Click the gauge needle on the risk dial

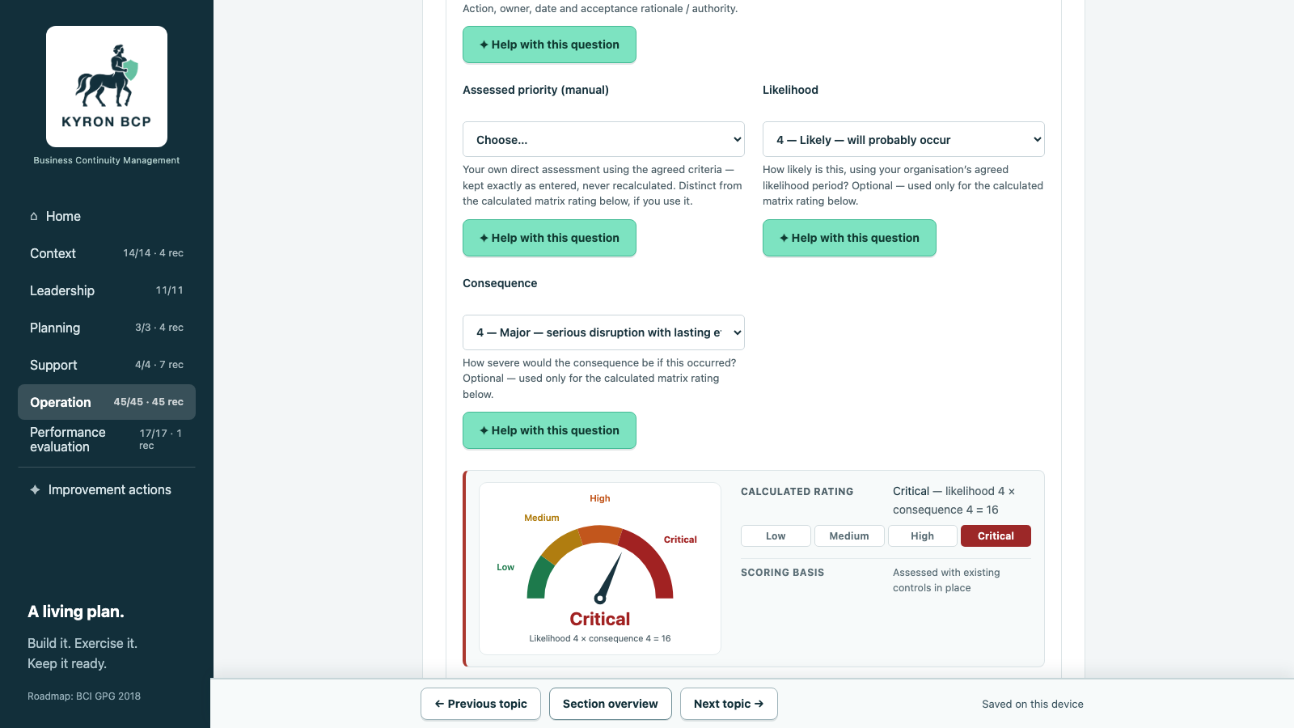coord(608,578)
